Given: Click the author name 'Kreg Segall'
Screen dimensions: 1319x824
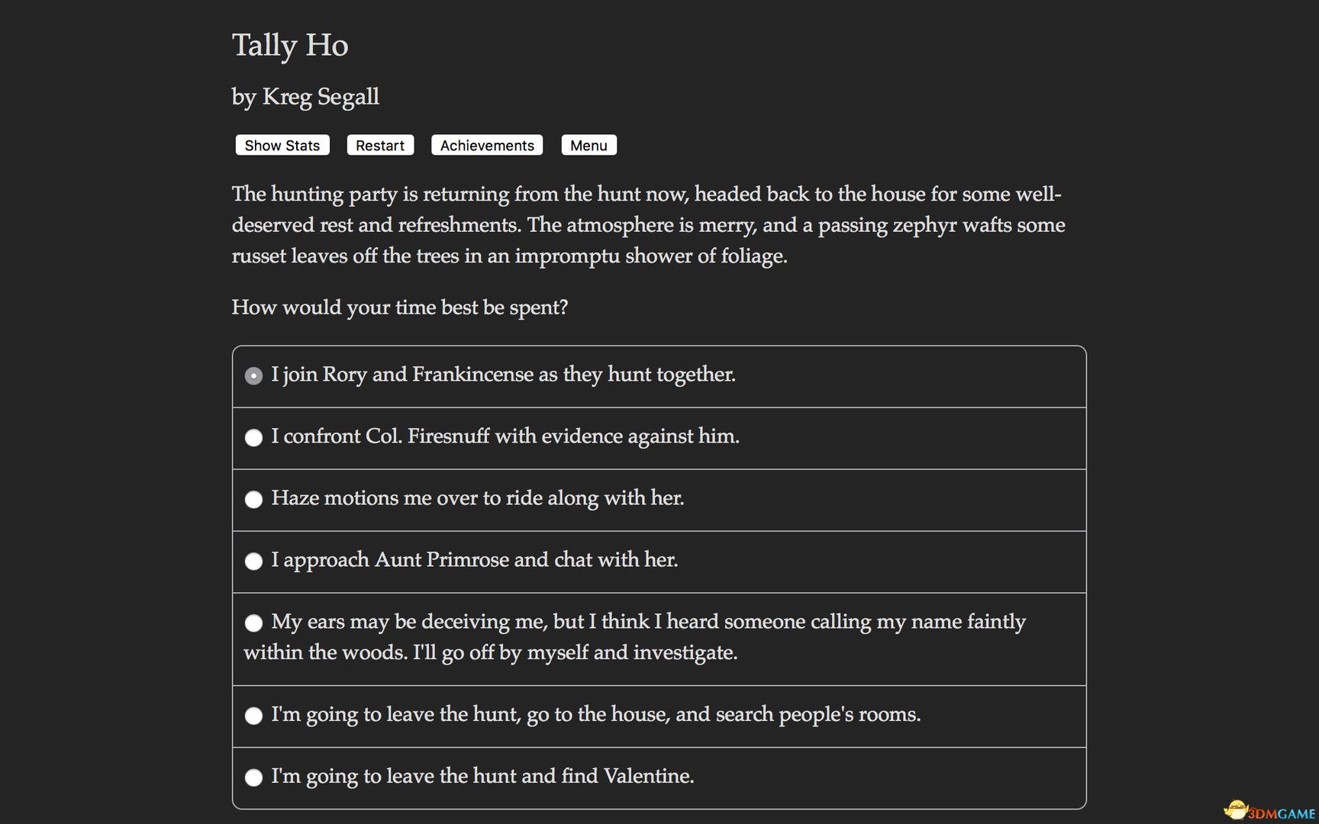Looking at the screenshot, I should pos(305,97).
